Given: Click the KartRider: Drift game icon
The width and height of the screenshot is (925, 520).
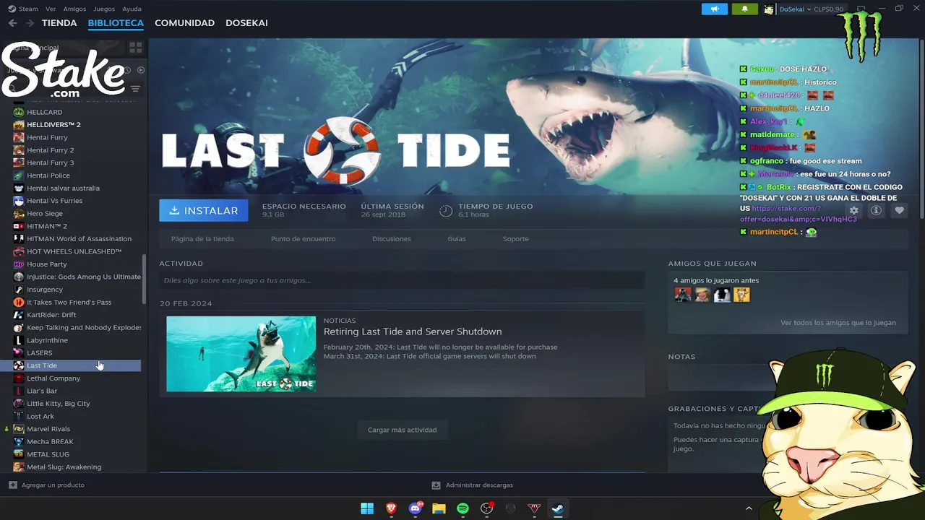Looking at the screenshot, I should click(19, 315).
